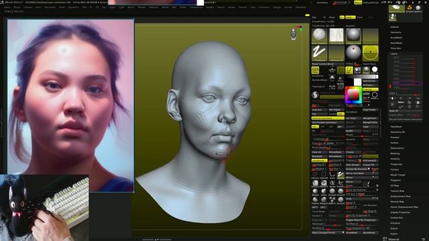Image resolution: width=429 pixels, height=241 pixels.
Task: Toggle the LazyMouse button
Action: (x=319, y=161)
